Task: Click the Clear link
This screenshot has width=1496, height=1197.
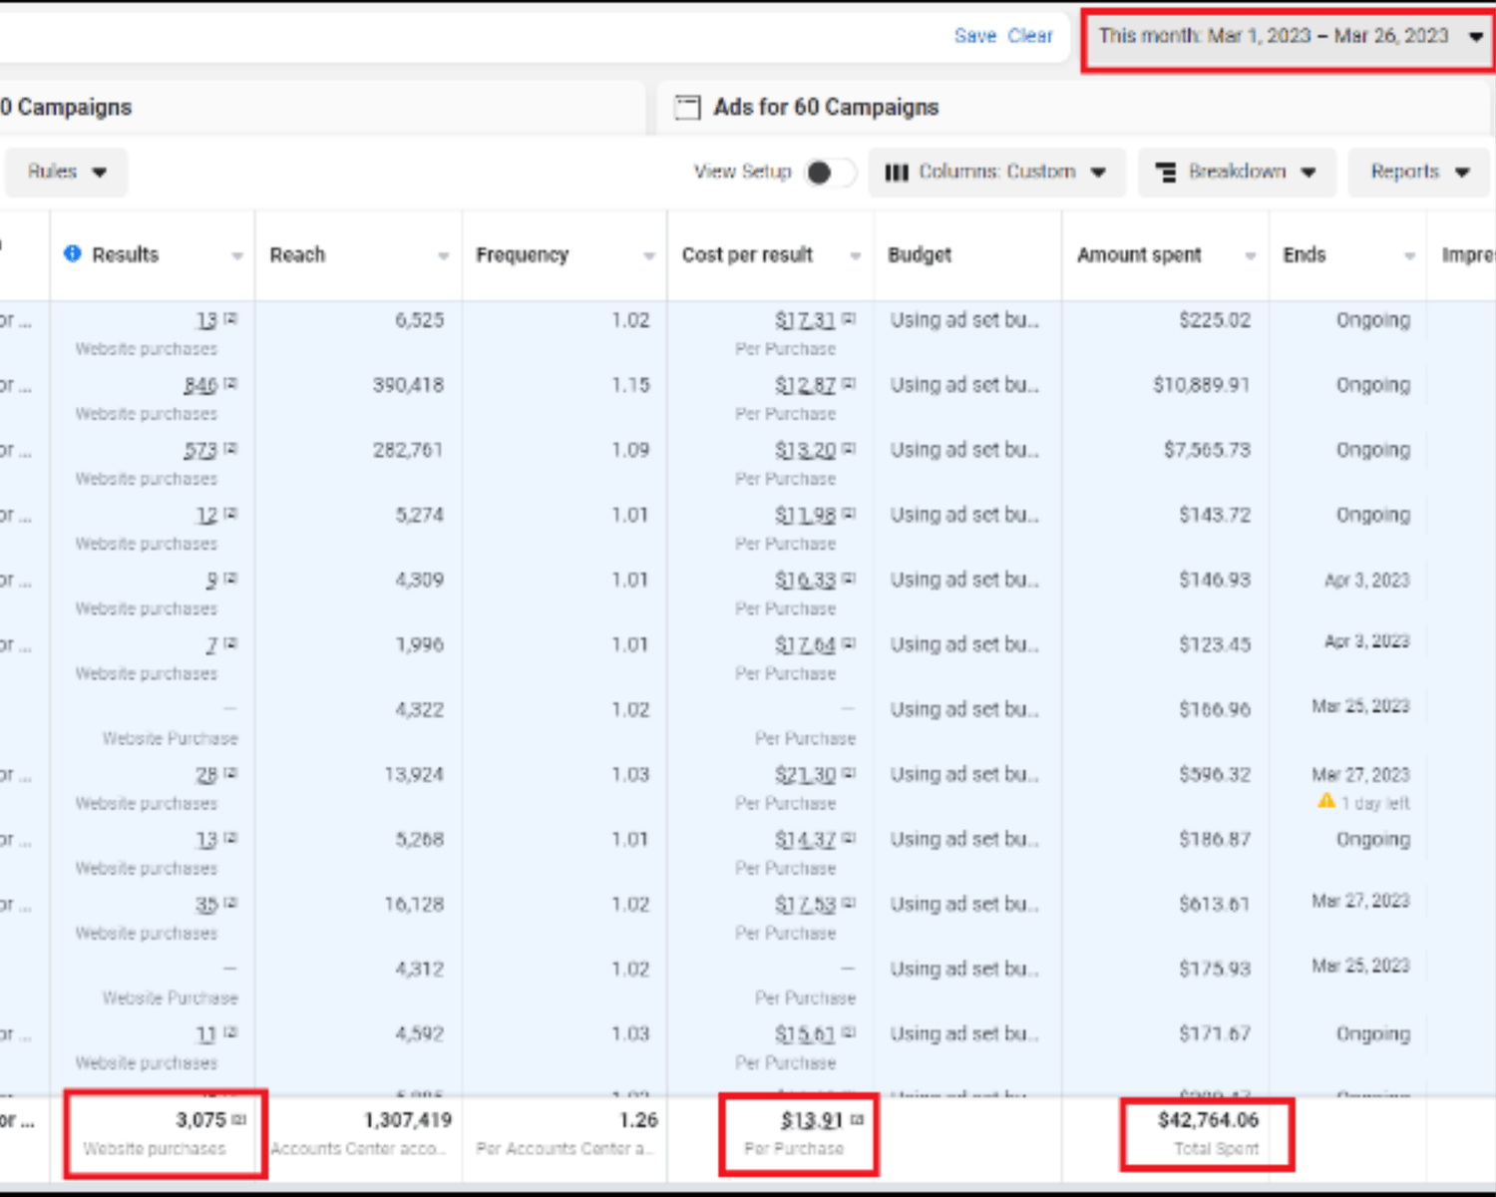Action: pos(1029,36)
